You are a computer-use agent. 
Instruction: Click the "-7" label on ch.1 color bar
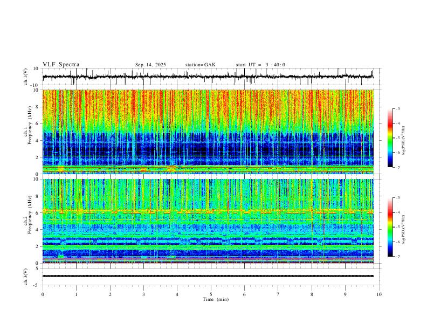click(x=397, y=167)
